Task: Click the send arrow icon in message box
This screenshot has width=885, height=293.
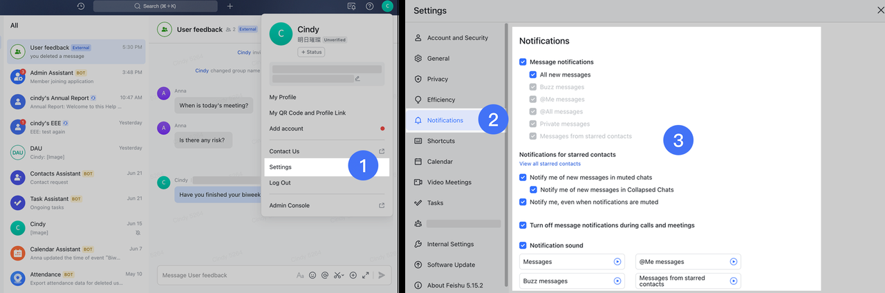Action: point(382,275)
